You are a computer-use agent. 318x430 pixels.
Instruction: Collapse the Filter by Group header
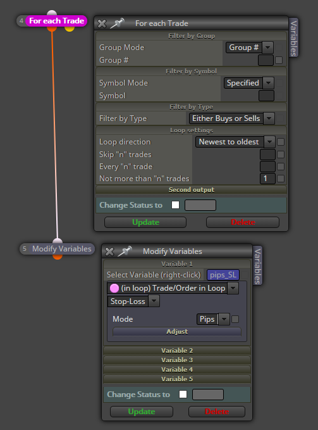(191, 36)
